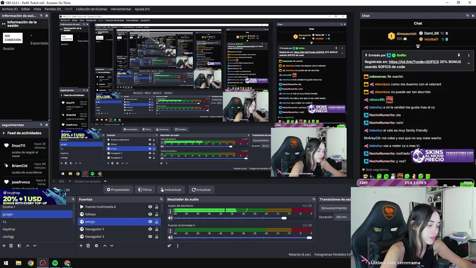Click the Duración 300 ms field
This screenshot has width=476, height=268.
pyautogui.click(x=342, y=217)
